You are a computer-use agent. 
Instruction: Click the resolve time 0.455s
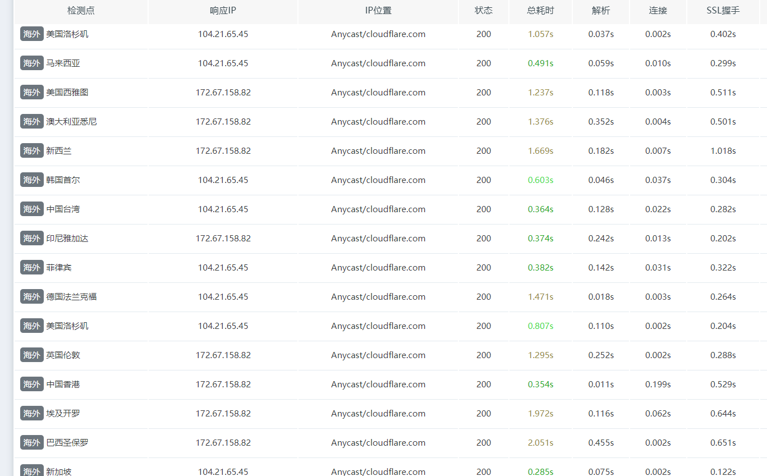(x=601, y=443)
